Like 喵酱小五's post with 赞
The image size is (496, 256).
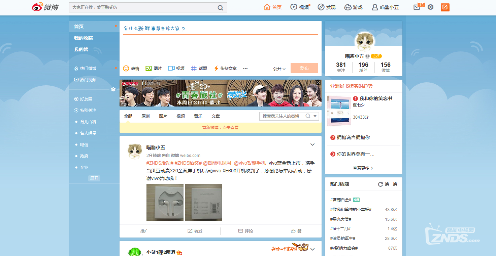(x=296, y=231)
